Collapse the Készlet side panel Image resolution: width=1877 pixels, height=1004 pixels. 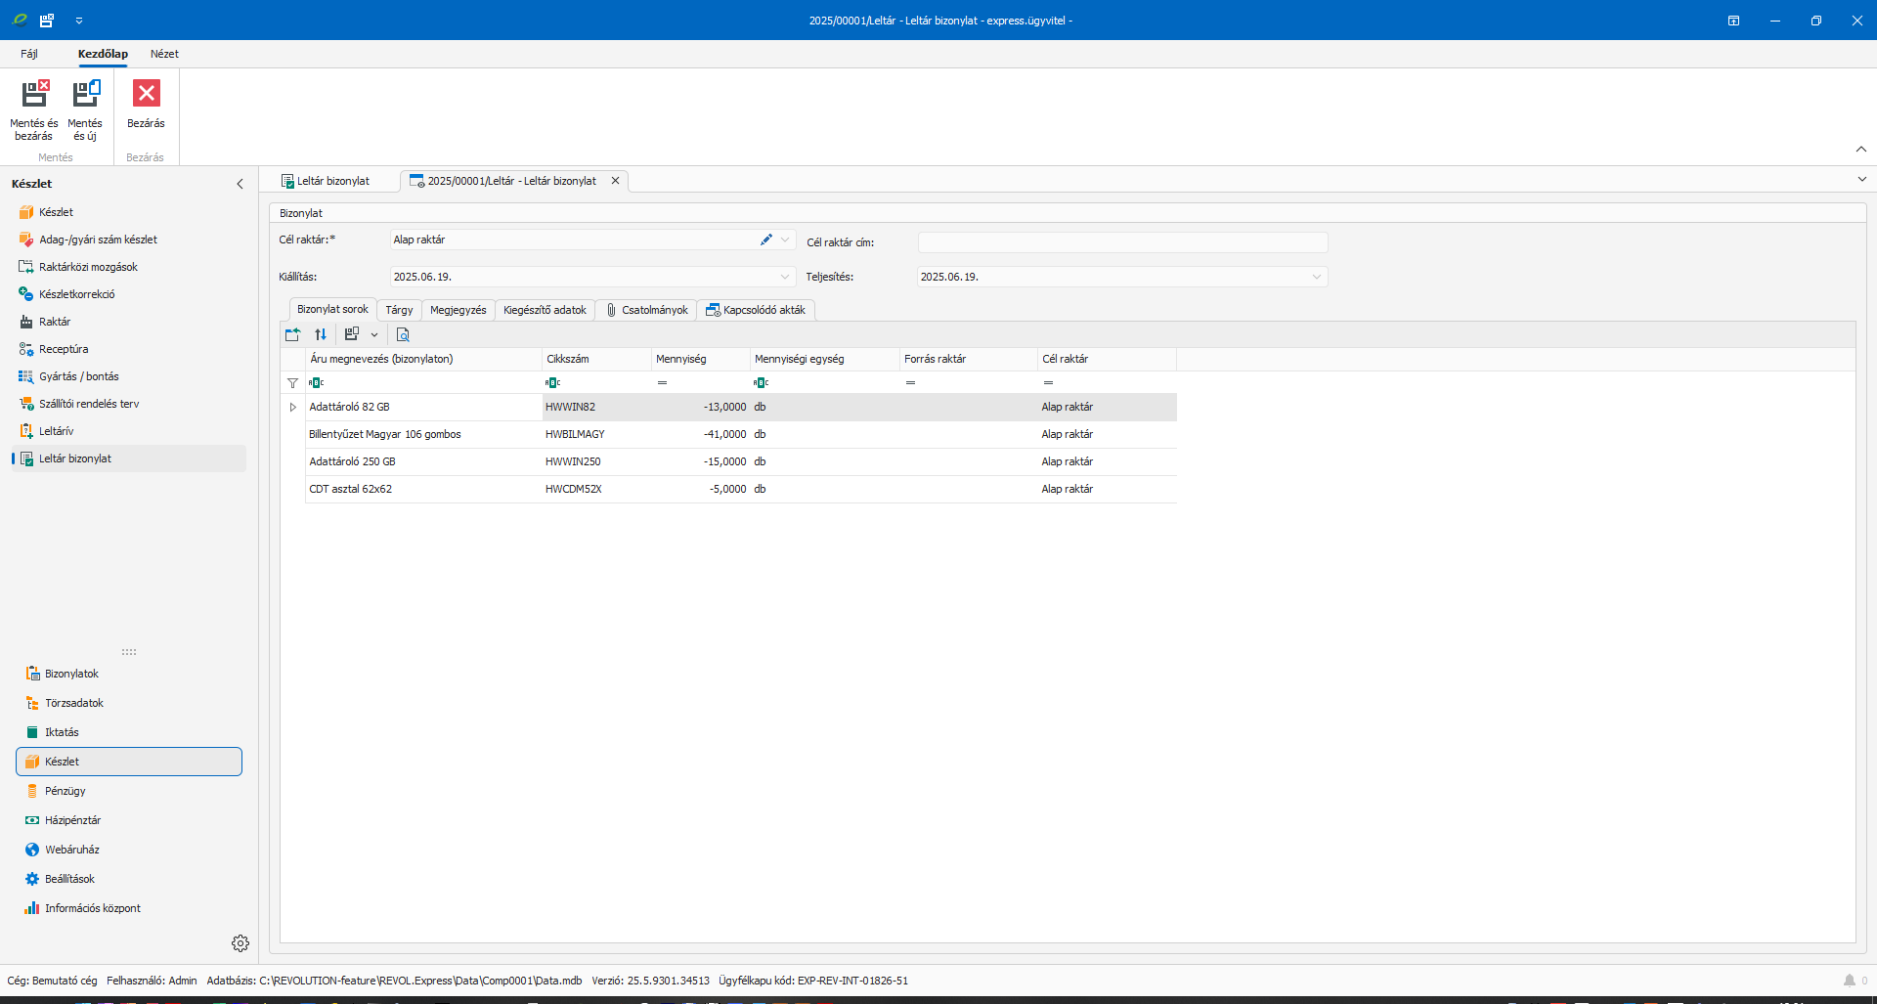[240, 184]
